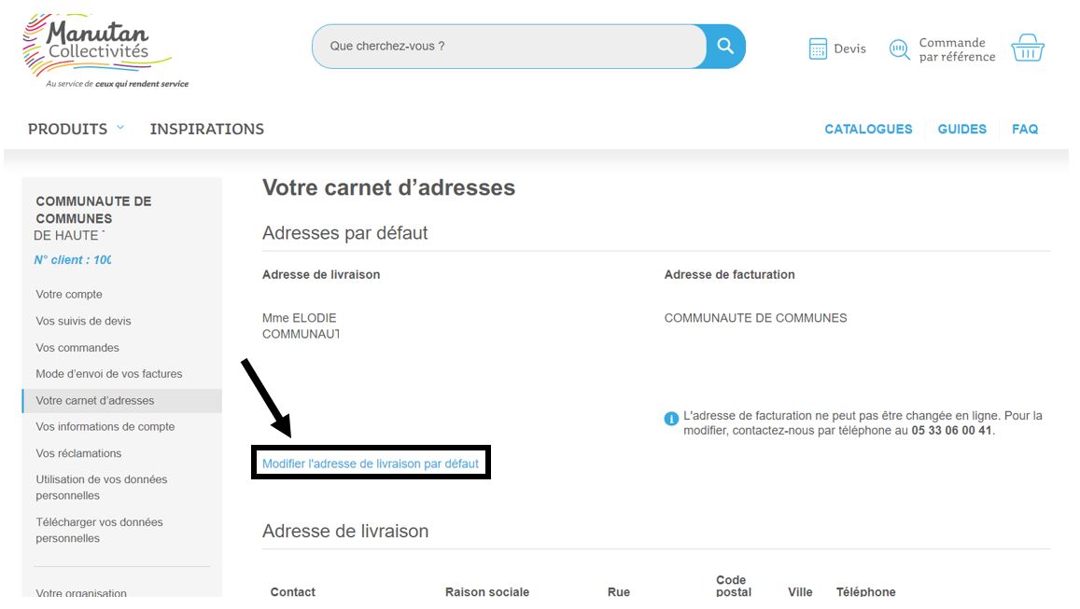Click the blue info icon near billing note
Screen dimensions: 1080x609
(x=671, y=419)
